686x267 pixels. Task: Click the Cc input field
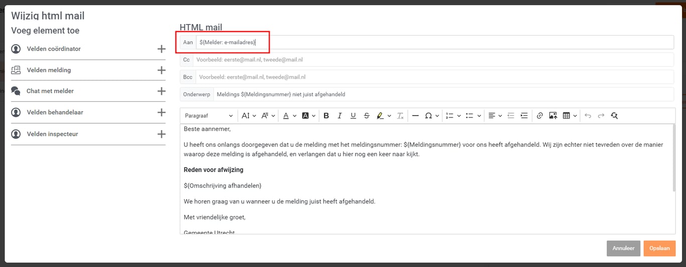tap(433, 60)
